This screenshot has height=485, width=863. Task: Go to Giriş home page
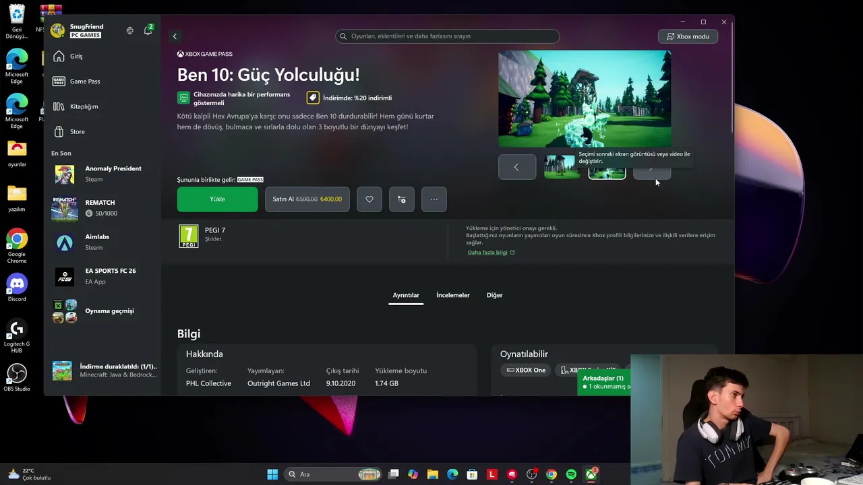102,57
